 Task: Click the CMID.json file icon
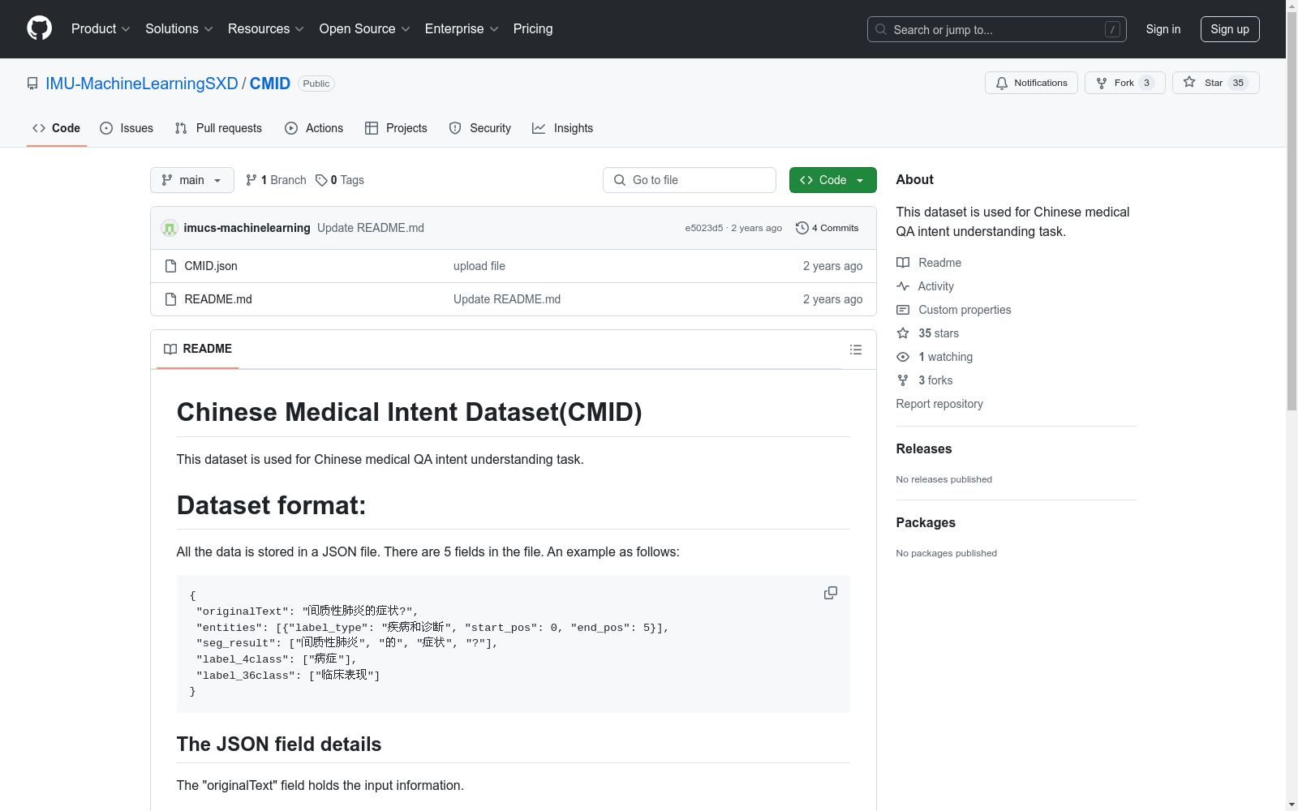(x=170, y=266)
